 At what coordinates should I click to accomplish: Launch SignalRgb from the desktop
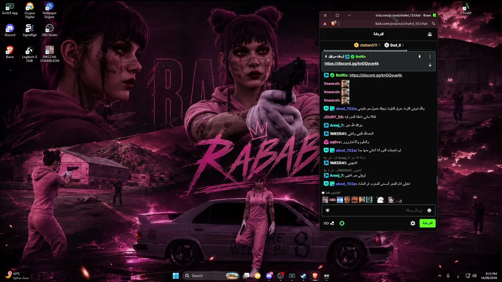point(29,31)
